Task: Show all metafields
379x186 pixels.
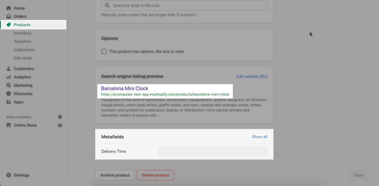Action: tap(259, 137)
